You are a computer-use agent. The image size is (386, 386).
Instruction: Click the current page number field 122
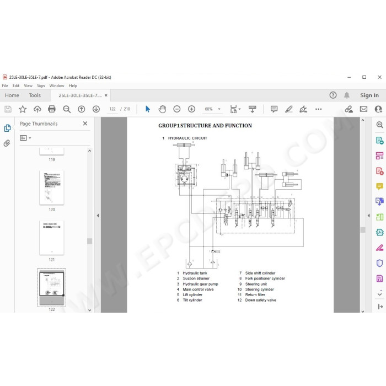(x=112, y=109)
